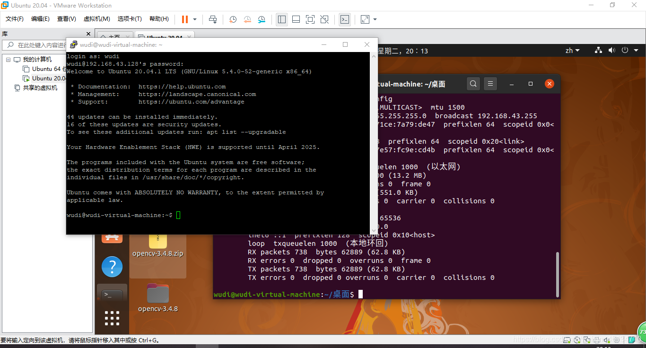Click the power icon in Ubuntu top bar

point(625,50)
